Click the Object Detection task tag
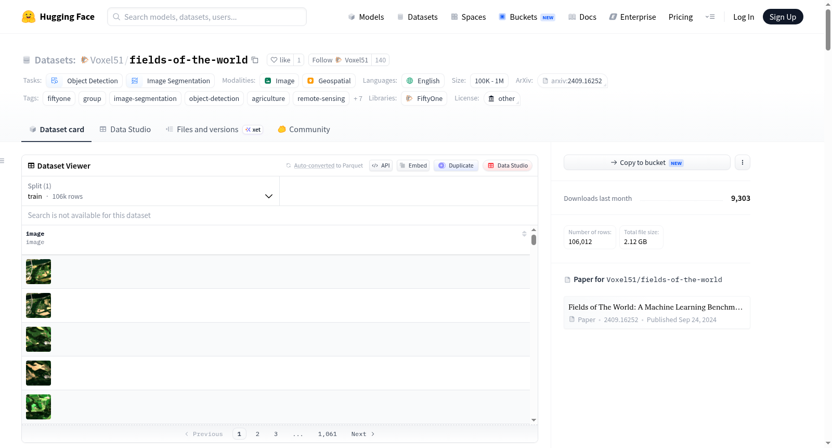The height and width of the screenshot is (448, 832). pyautogui.click(x=84, y=81)
